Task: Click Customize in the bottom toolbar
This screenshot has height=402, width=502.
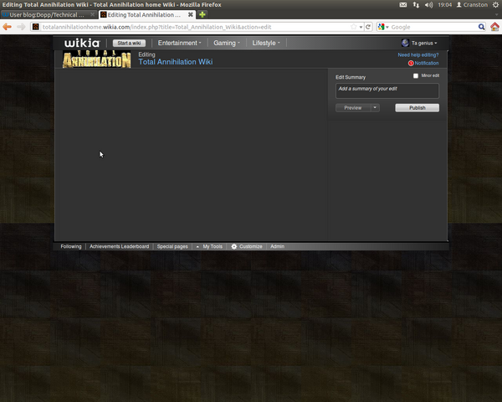Action: coord(251,246)
